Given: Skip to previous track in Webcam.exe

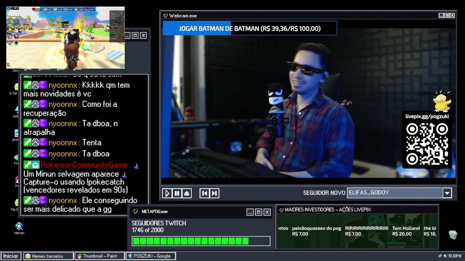Looking at the screenshot, I should 205,193.
